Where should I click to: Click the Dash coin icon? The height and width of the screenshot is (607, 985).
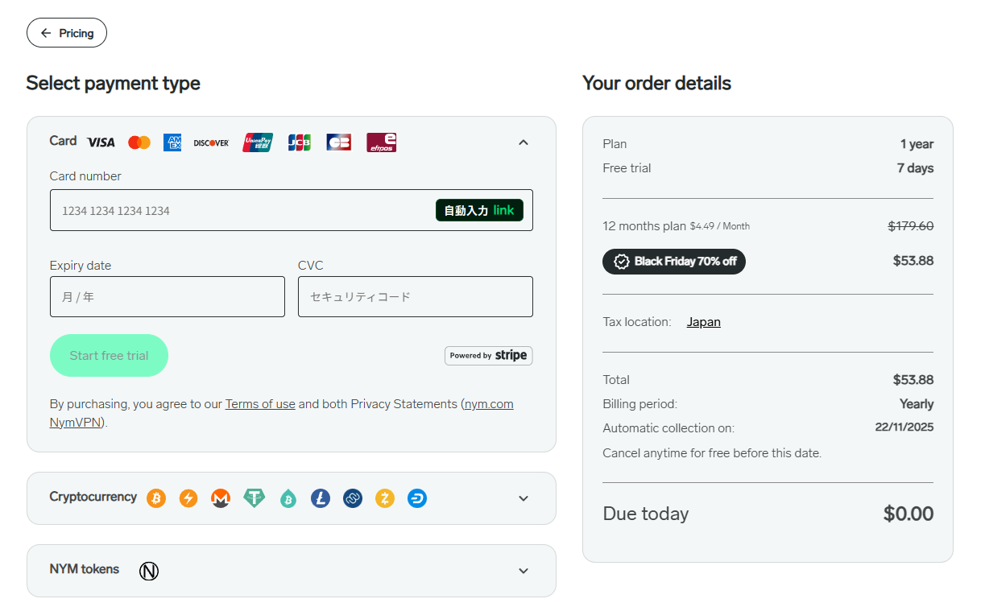coord(417,498)
